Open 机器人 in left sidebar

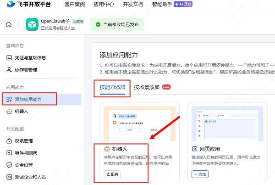(22, 111)
